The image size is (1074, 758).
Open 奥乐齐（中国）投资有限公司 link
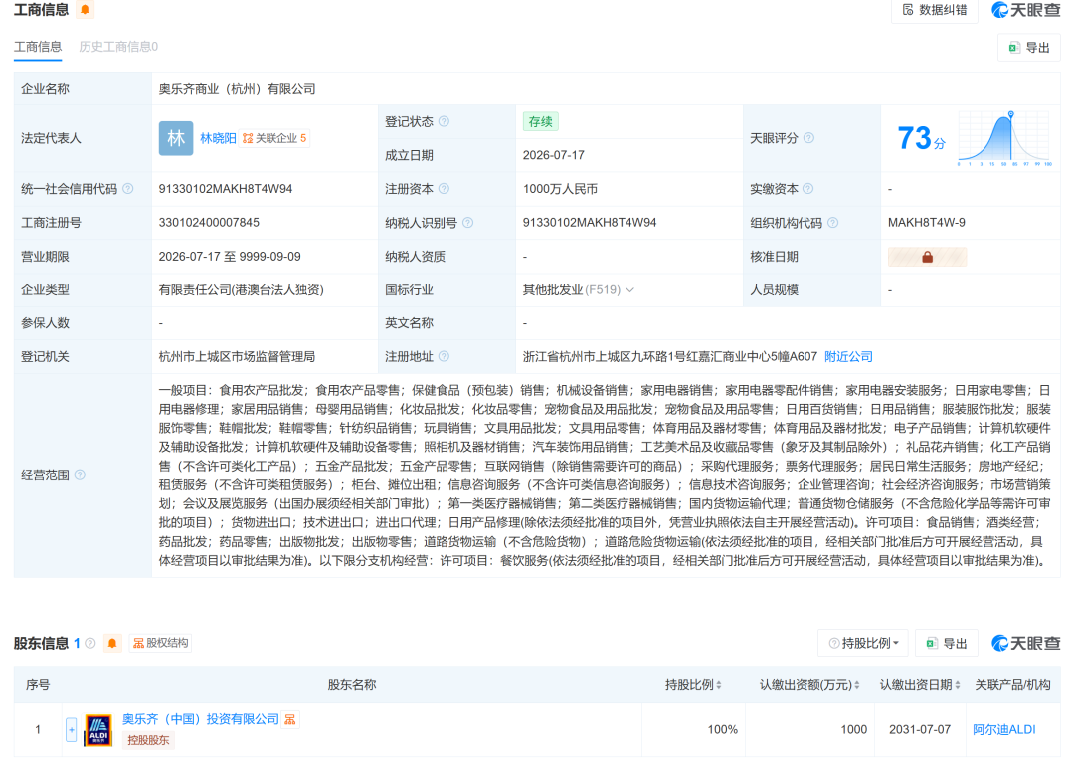pyautogui.click(x=201, y=719)
